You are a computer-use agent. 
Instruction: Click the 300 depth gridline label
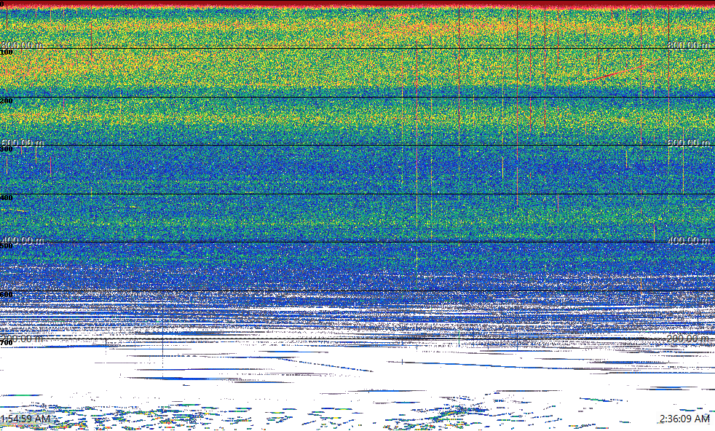pos(7,149)
